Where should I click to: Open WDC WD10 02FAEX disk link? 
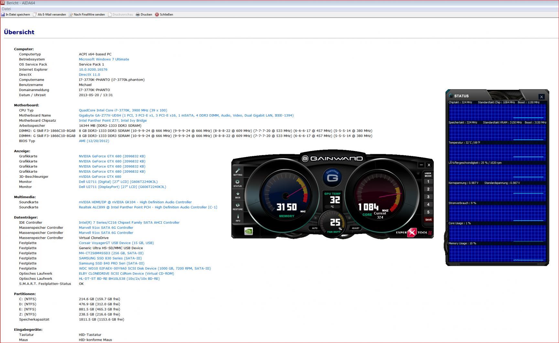point(145,268)
